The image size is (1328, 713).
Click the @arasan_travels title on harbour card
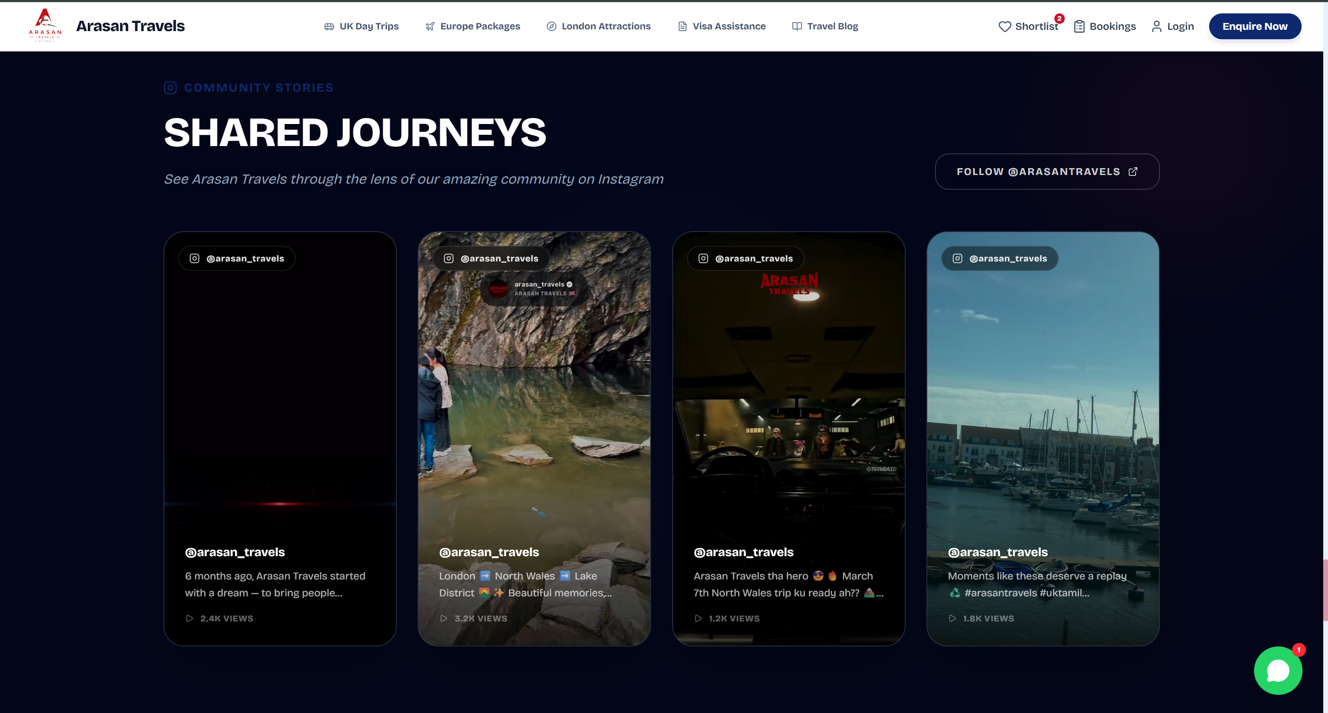998,552
